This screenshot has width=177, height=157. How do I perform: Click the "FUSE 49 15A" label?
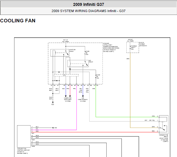click(x=87, y=53)
